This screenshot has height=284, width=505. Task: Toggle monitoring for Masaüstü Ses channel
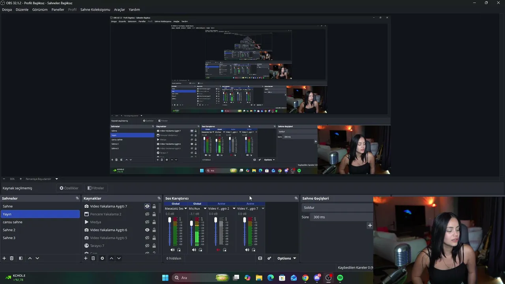click(x=179, y=250)
